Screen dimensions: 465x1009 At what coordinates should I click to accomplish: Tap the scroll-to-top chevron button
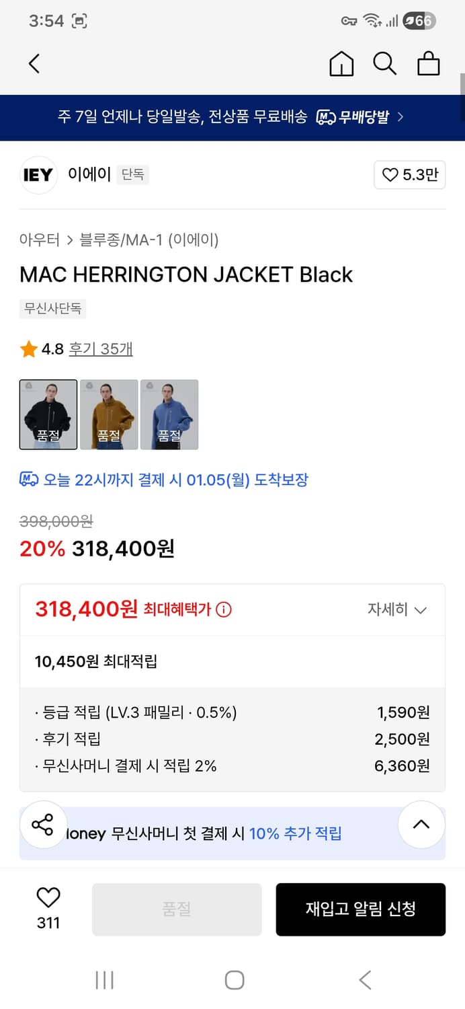pyautogui.click(x=421, y=825)
